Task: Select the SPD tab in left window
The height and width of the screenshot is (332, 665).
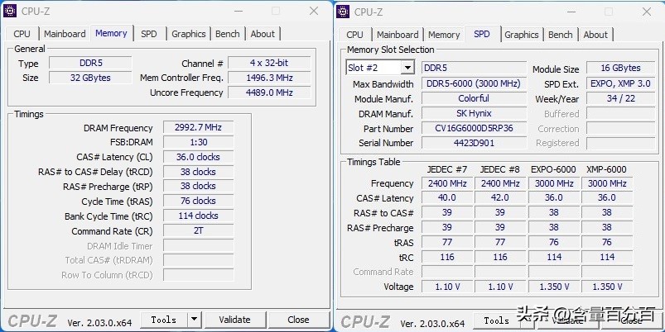Action: click(149, 34)
